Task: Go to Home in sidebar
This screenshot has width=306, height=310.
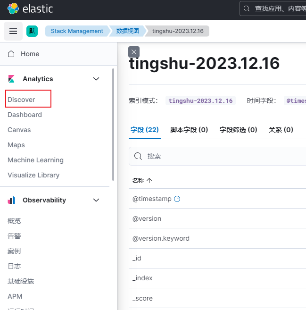Action: pos(30,54)
